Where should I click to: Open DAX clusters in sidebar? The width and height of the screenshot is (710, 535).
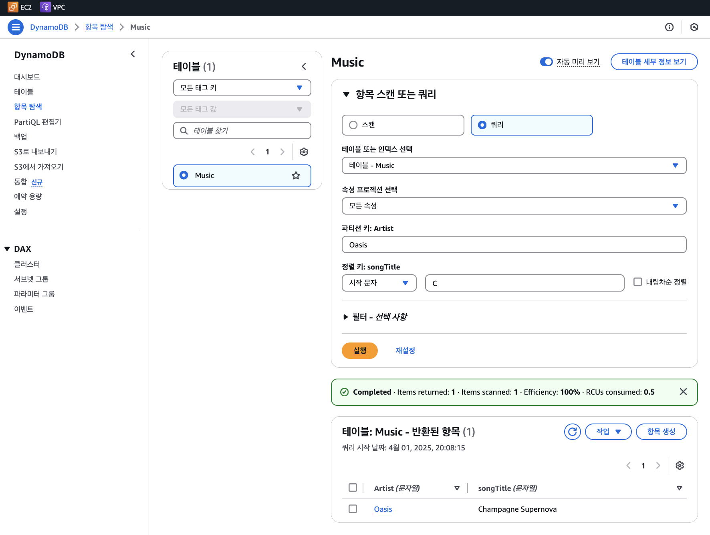(27, 264)
